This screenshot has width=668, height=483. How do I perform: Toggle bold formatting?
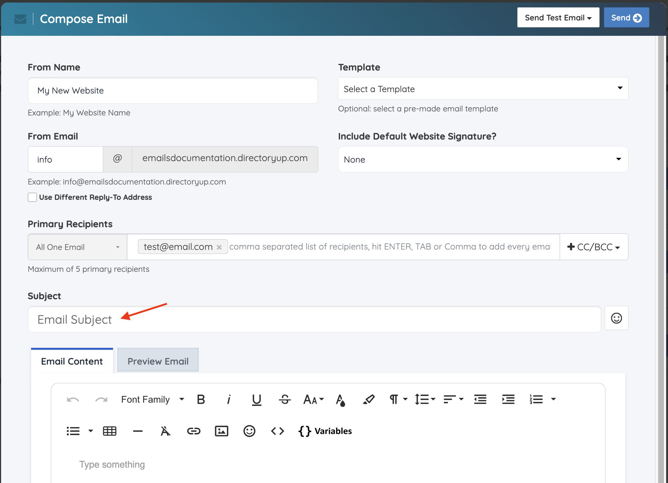tap(201, 400)
